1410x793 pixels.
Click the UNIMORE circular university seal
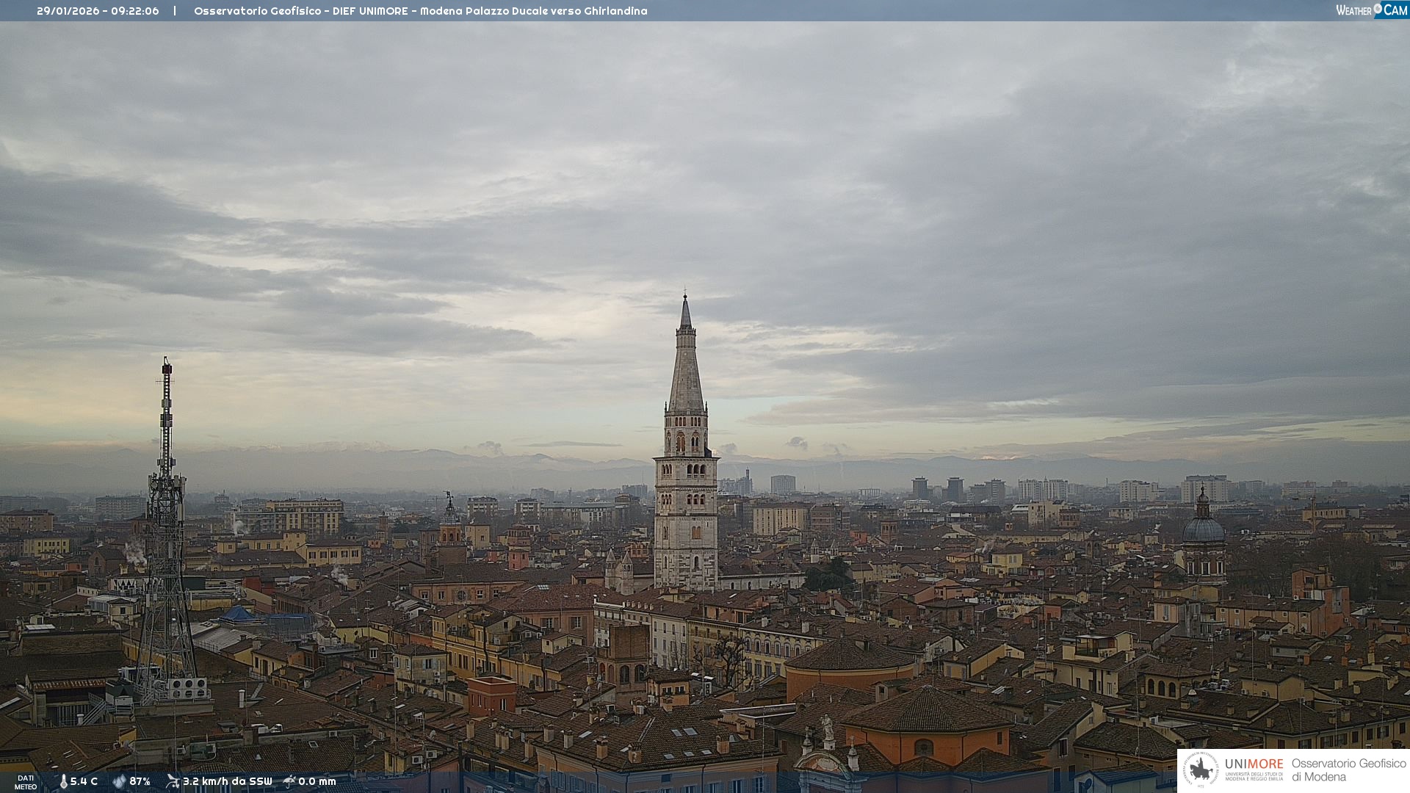pyautogui.click(x=1201, y=770)
